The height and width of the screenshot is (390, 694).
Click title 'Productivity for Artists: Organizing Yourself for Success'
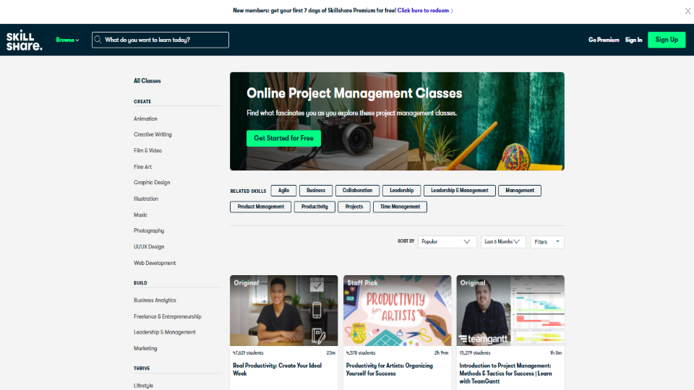coord(390,370)
